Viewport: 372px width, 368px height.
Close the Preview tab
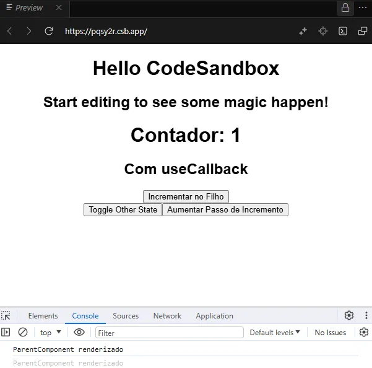point(59,8)
